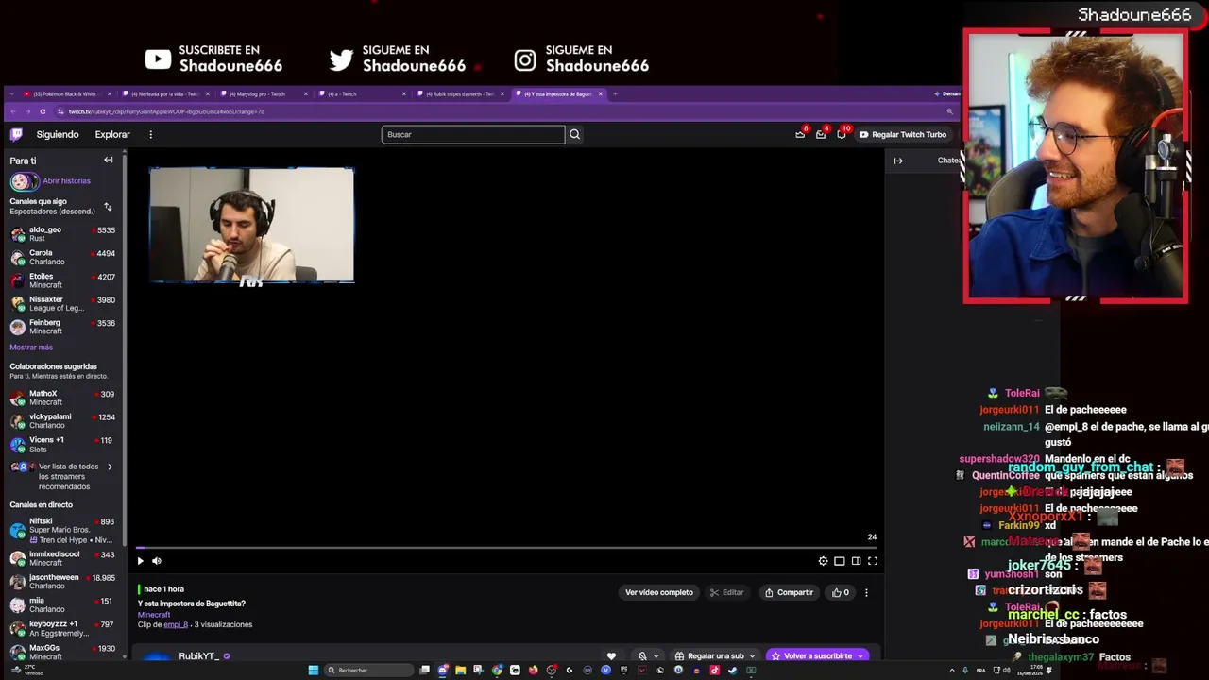This screenshot has height=680, width=1209.
Task: Open the Twitch notifications bell
Action: click(842, 134)
